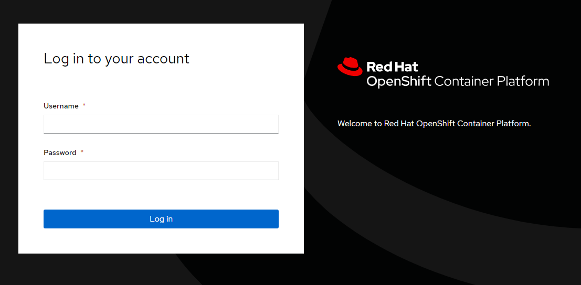Viewport: 581px width, 285px height.
Task: Focus the Username input field
Action: (161, 124)
